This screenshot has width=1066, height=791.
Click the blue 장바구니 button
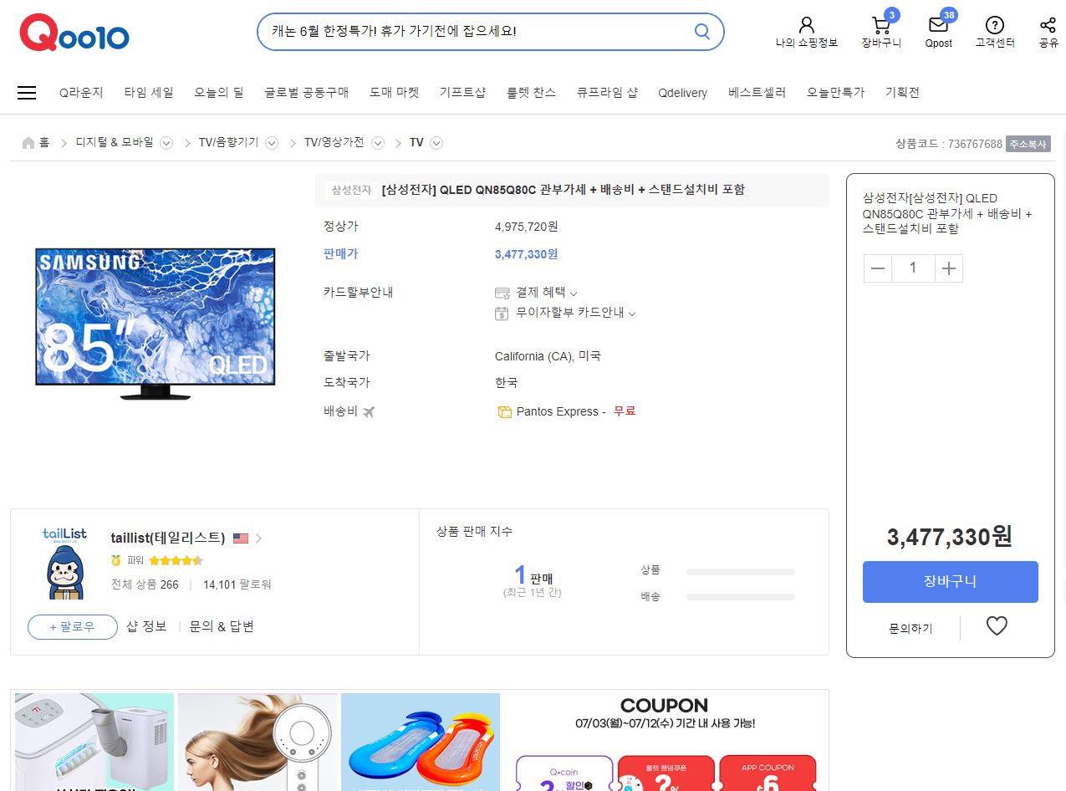pos(950,582)
